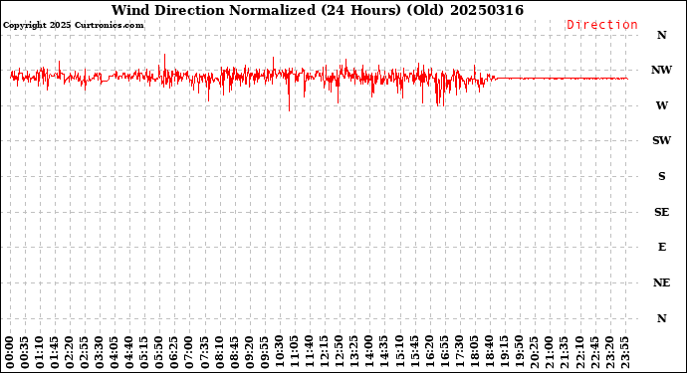Click the 14:35 time label
Viewport: 687px width, 373px height.
click(384, 352)
